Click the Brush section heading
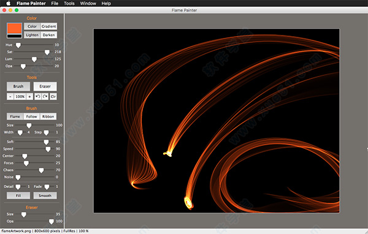The height and width of the screenshot is (234, 368). point(31,108)
